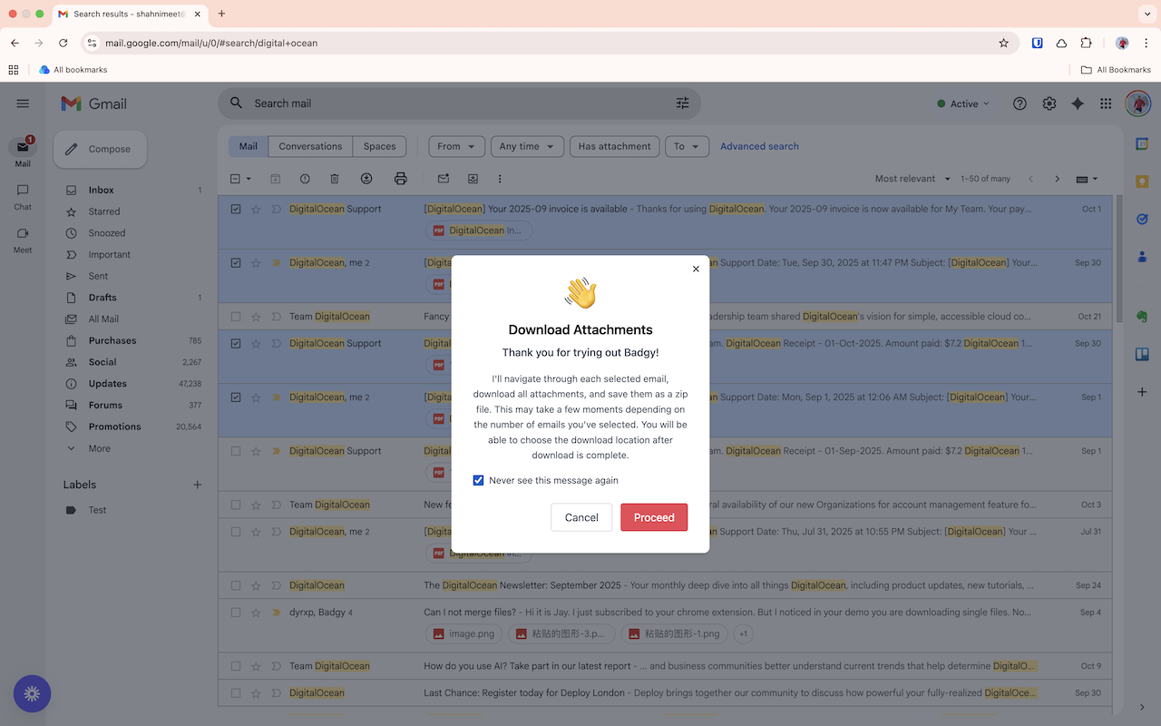Open Gmail main menu hamburger icon
This screenshot has width=1161, height=726.
point(23,103)
